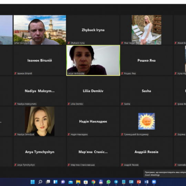Screen dimensions: 186x186
Task: Open Microsoft Store from taskbar
Action: point(86,182)
